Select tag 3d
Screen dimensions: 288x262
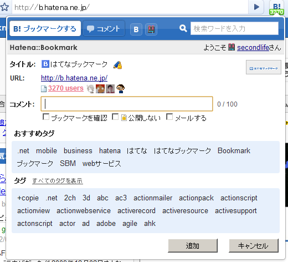click(x=86, y=198)
